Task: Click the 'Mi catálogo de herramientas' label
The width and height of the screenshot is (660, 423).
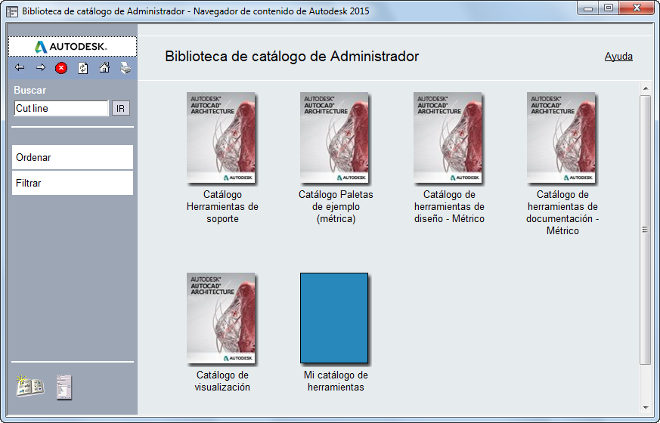Action: pyautogui.click(x=336, y=381)
